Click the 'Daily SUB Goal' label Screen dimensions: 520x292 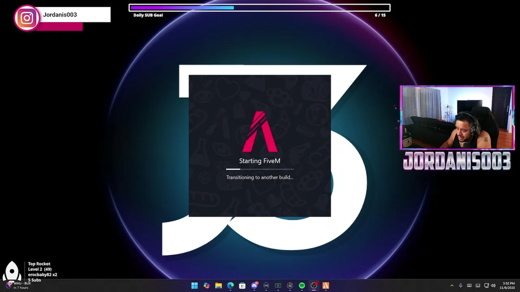pos(148,15)
